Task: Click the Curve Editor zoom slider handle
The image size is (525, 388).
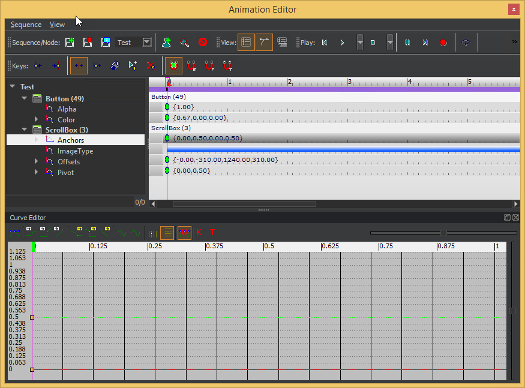Action: (443, 233)
